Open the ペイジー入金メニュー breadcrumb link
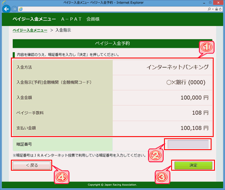Image resolution: width=225 pixels, height=190 pixels. tap(30, 30)
